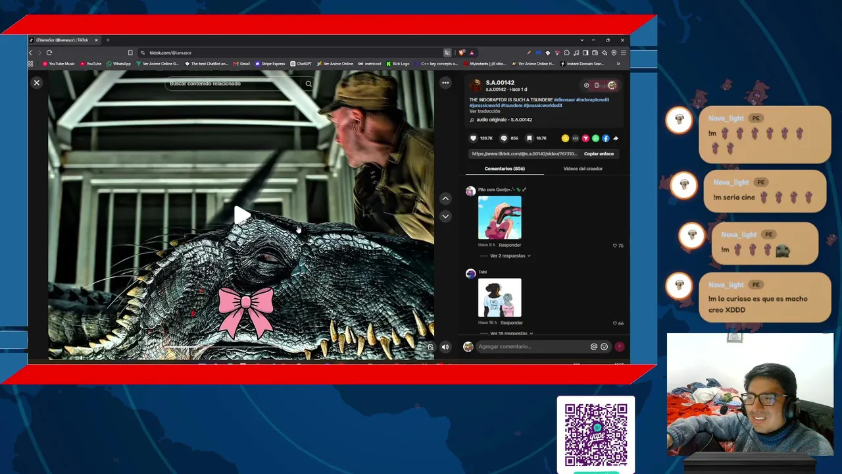Click the red send-to-friends icon

[x=585, y=138]
